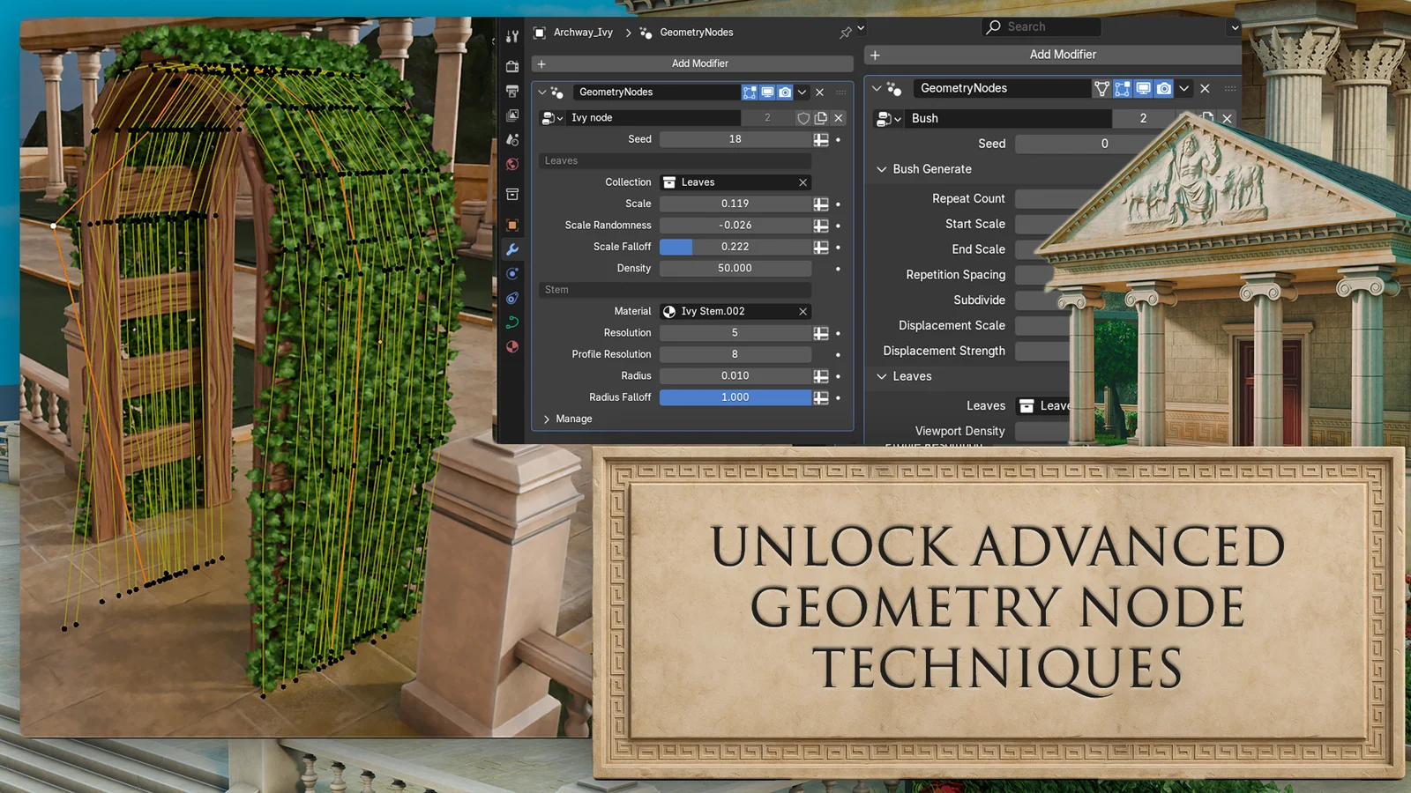1411x793 pixels.
Task: Select Archway_Ivy in the breadcrumb path
Action: point(582,33)
